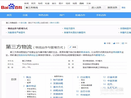Click the pencil 编辑 edit button
This screenshot has height=98, width=131.
point(73,47)
